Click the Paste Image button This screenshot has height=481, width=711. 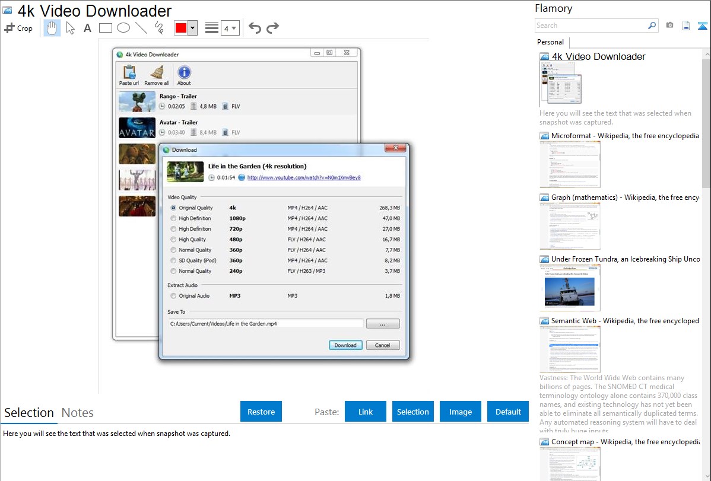461,412
